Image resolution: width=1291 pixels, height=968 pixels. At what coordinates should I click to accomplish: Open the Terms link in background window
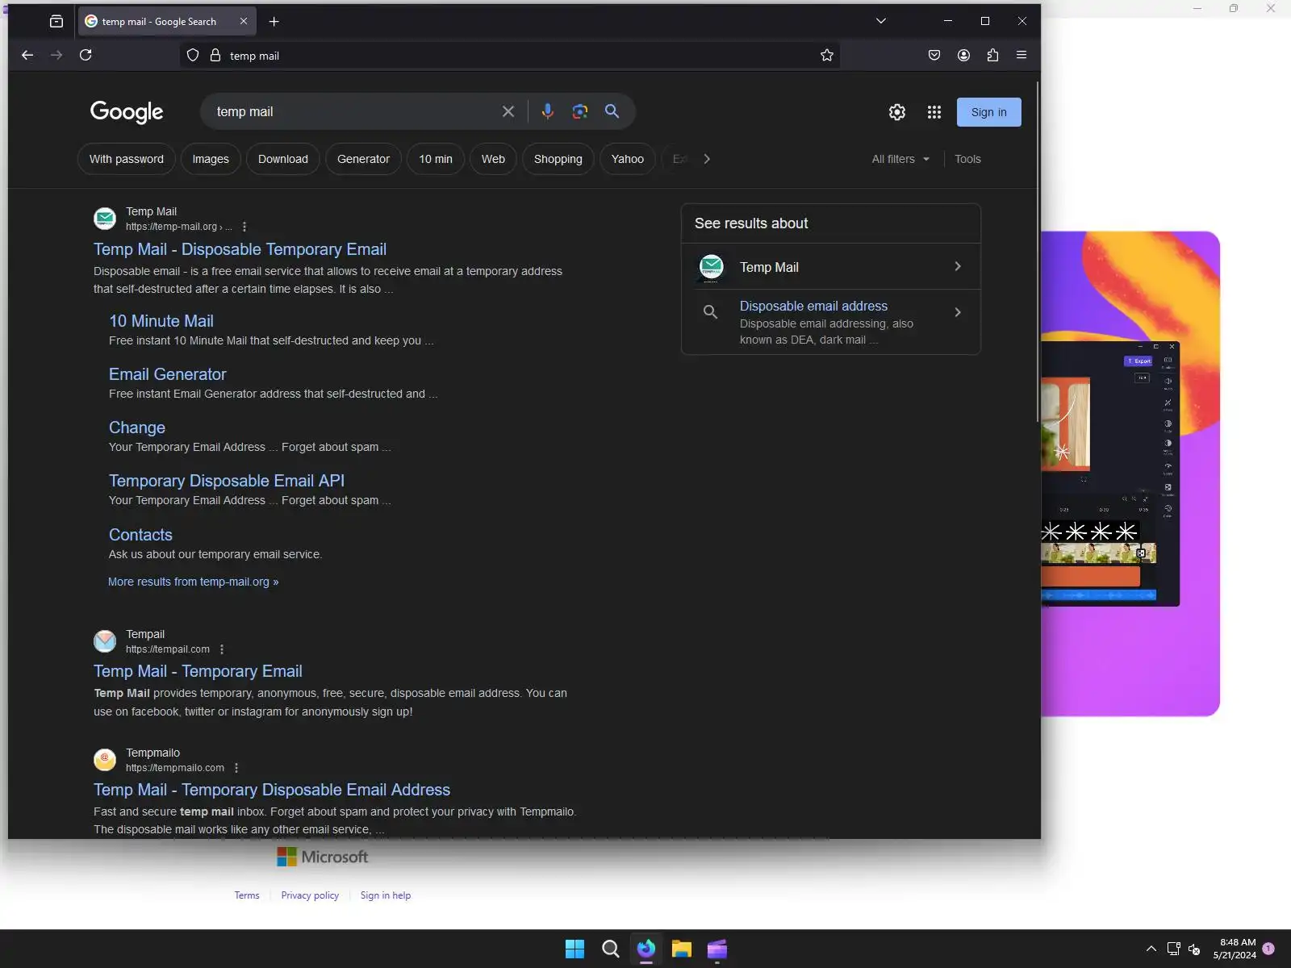click(247, 895)
